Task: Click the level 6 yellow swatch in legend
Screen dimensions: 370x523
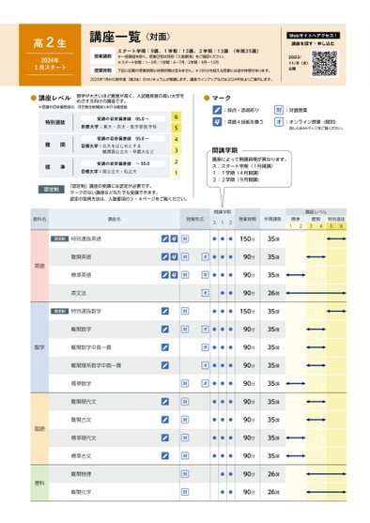Action: (x=176, y=116)
